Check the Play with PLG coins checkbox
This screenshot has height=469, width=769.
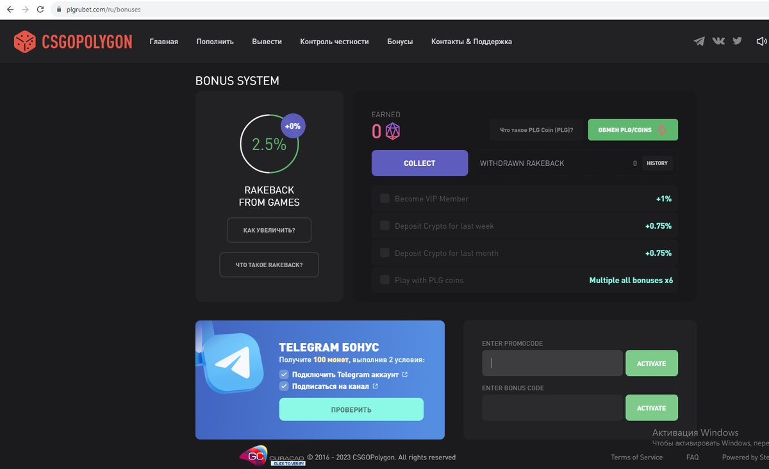coord(384,280)
